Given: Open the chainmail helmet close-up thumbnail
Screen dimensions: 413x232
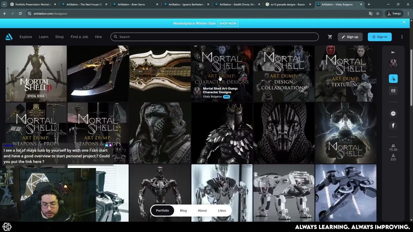Looking at the screenshot, I should pos(284,133).
